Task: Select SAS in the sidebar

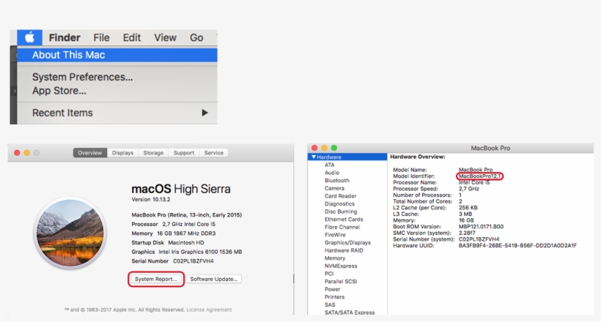Action: tap(330, 304)
